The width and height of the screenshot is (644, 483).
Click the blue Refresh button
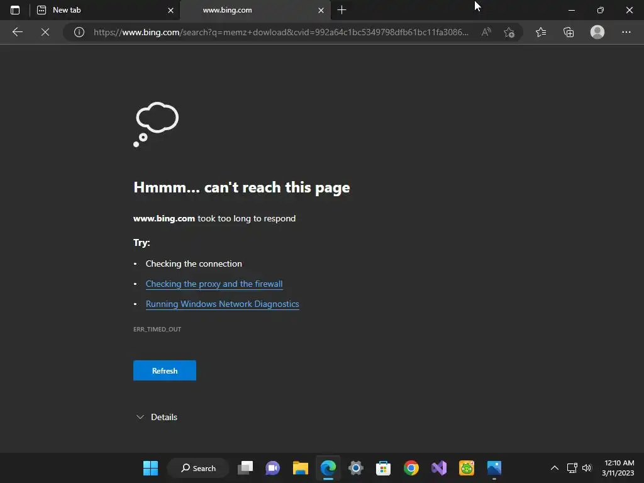pos(165,370)
